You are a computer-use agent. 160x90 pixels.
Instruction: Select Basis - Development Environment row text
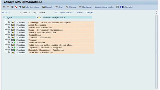coord(45,30)
